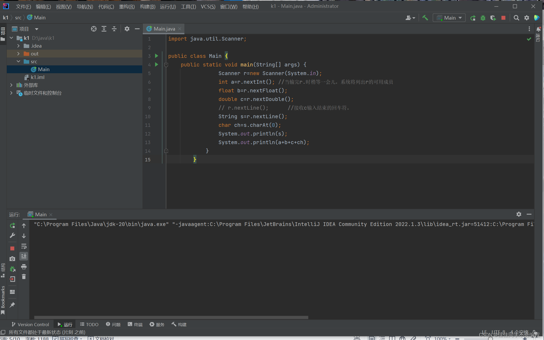
Task: Click the trash icon to clear console
Action: [x=24, y=277]
